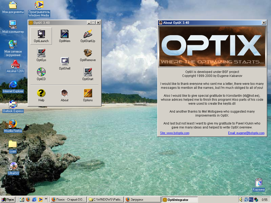This screenshot has height=203, width=271.
Task: Open the OptiShell tool
Action: coord(65,63)
